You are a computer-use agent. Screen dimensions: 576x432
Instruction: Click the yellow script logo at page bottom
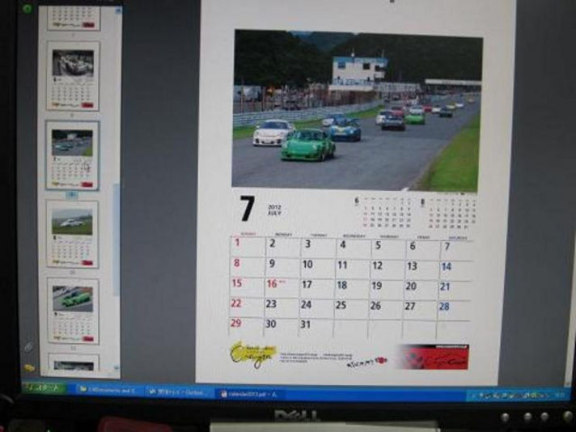click(253, 354)
